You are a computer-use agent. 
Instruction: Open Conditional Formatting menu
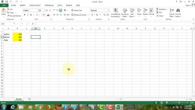tap(115, 13)
